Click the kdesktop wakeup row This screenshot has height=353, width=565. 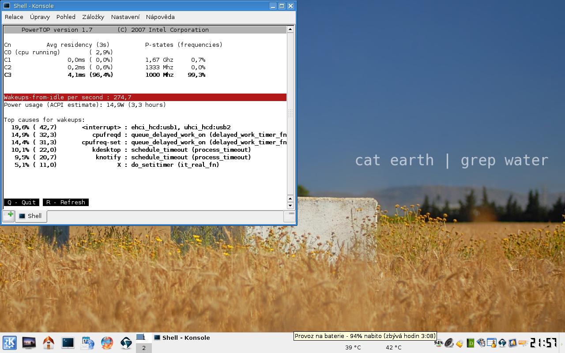point(131,150)
